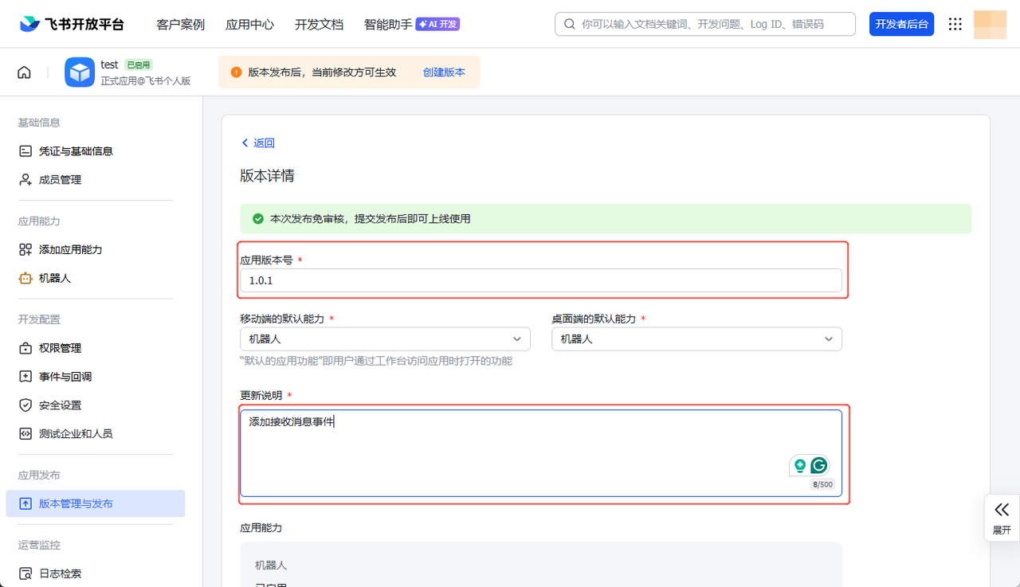
Task: Click the home icon in header
Action: pos(24,72)
